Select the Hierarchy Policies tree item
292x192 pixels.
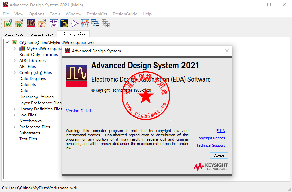(x=36, y=97)
